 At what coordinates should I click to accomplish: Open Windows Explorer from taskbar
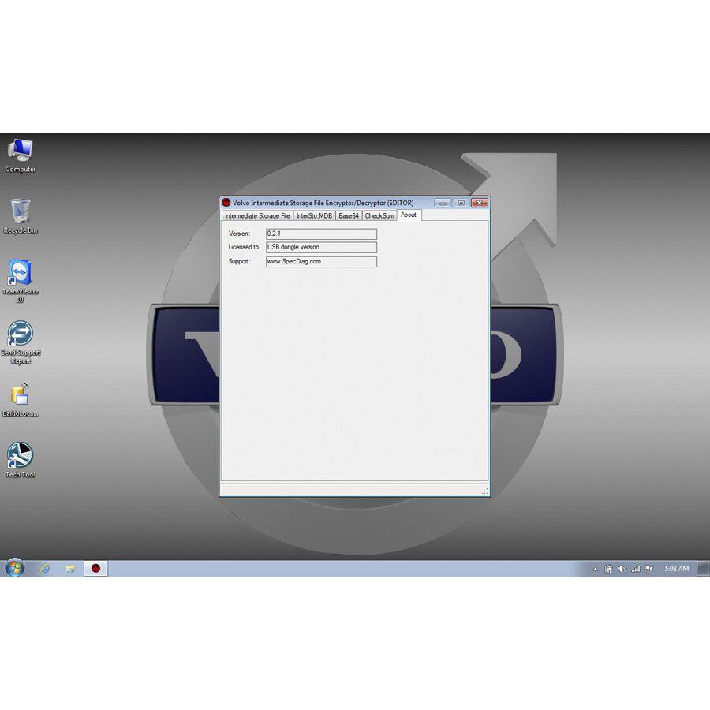click(70, 568)
